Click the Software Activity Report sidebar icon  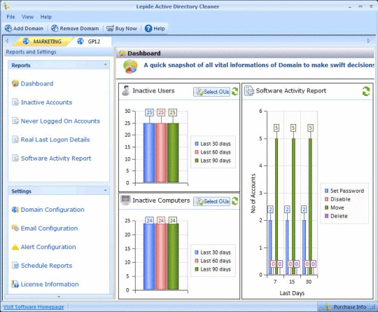[x=15, y=158]
